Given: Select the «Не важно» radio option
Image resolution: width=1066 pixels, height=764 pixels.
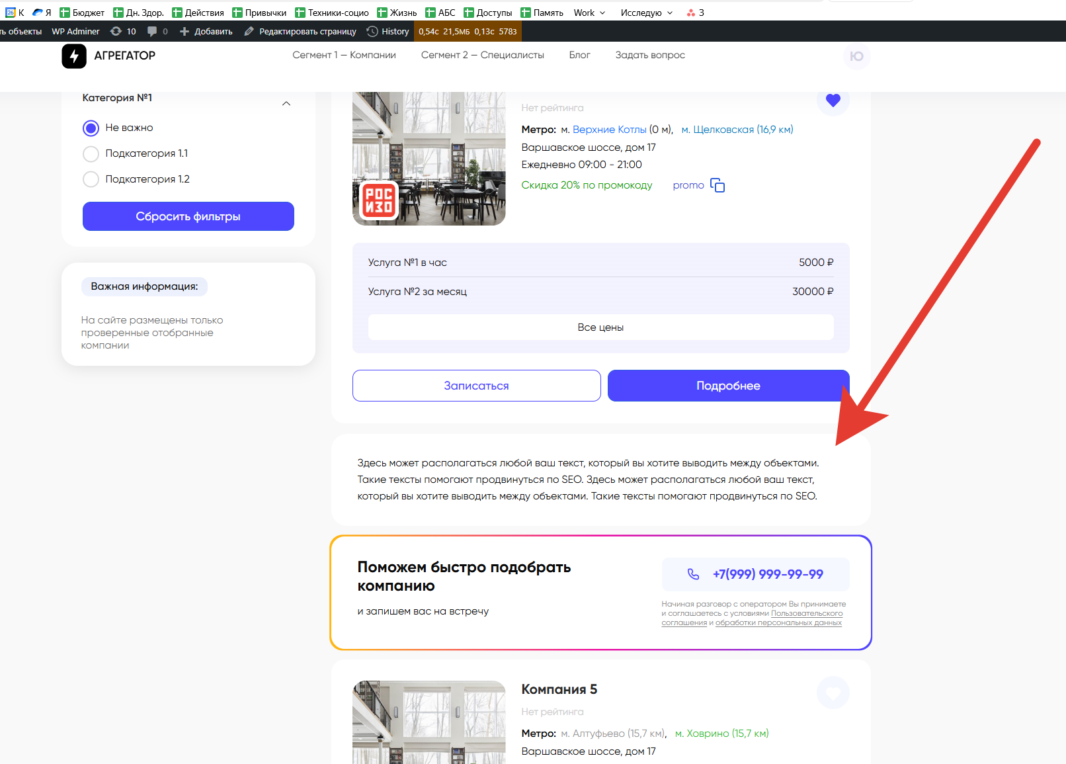Looking at the screenshot, I should pyautogui.click(x=91, y=128).
